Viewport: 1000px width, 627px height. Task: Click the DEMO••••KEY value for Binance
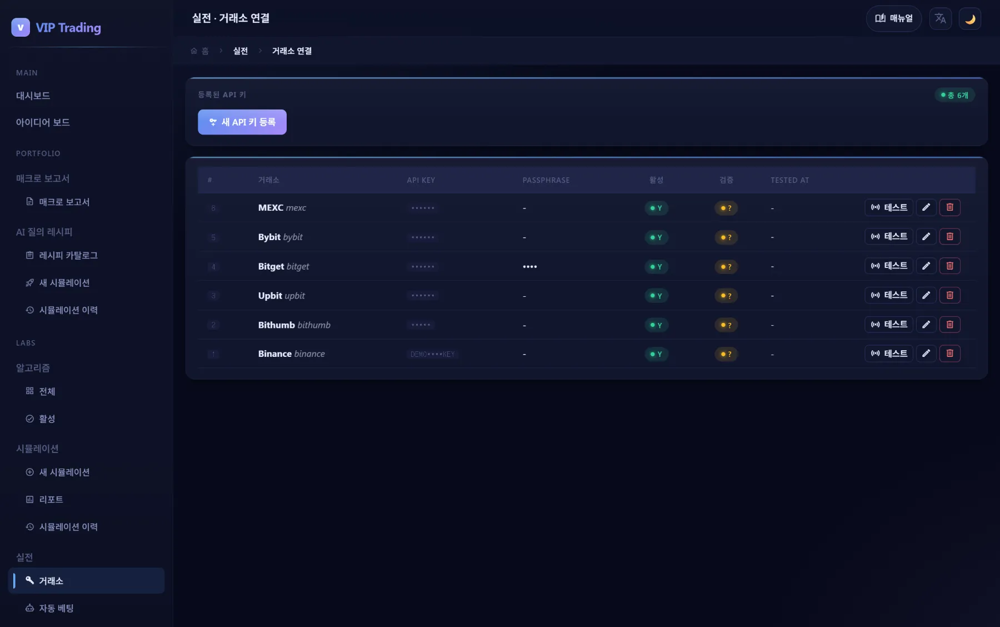pos(432,354)
